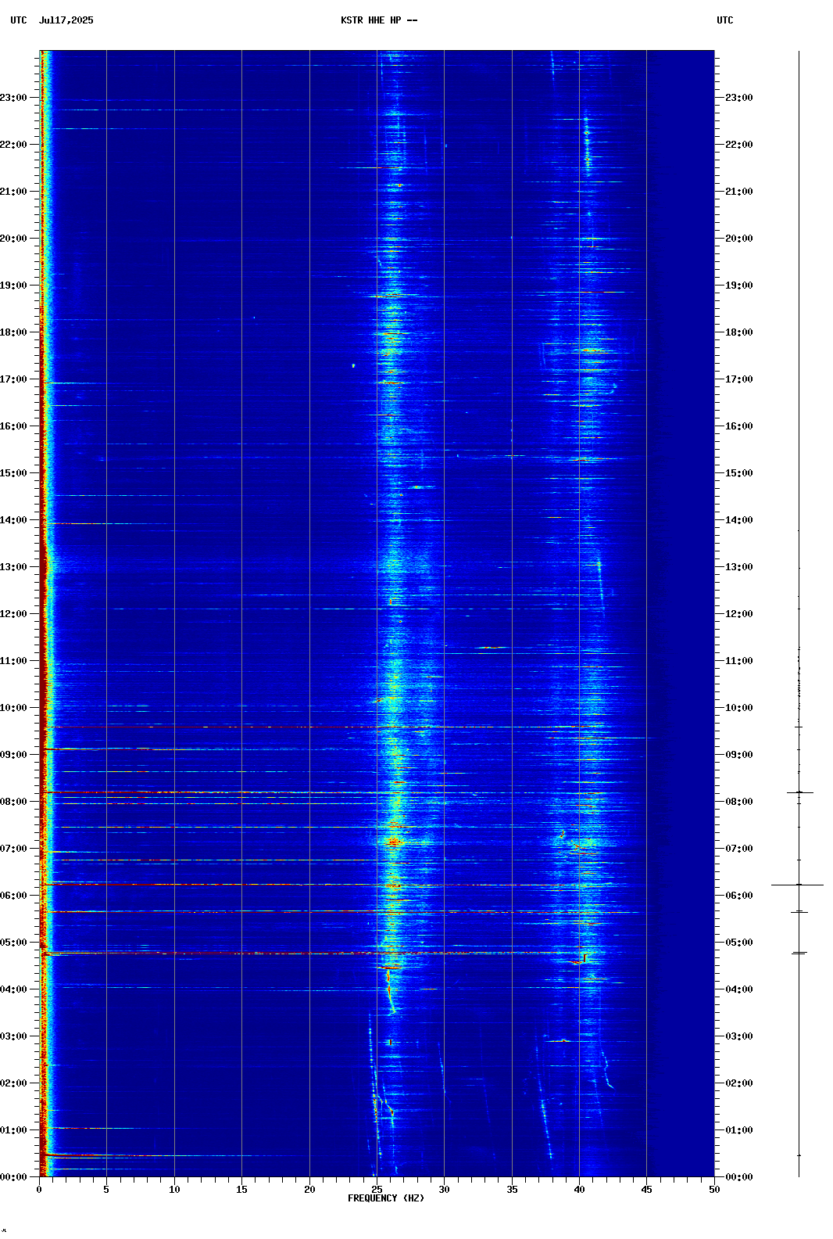Select the 10 tick label on the frequency axis
The height and width of the screenshot is (1239, 833).
(x=174, y=1190)
